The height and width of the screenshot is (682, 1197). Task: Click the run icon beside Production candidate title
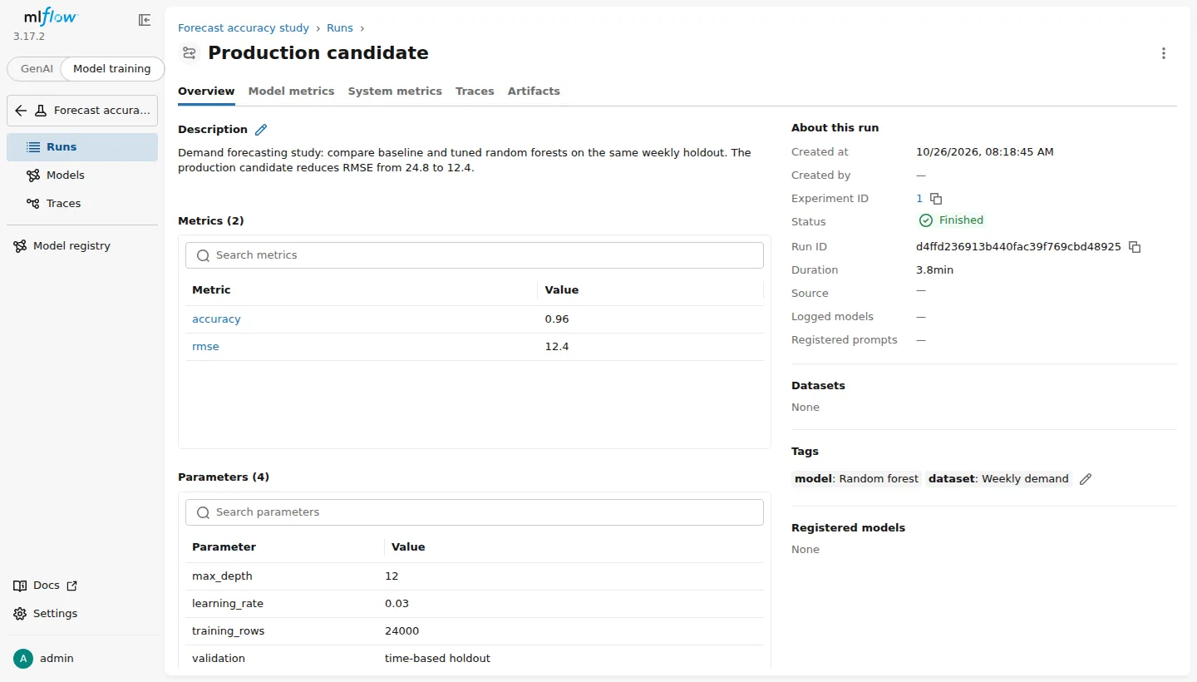(190, 53)
